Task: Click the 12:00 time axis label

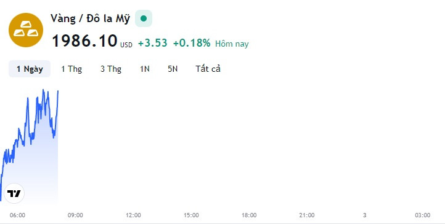Action: pyautogui.click(x=133, y=215)
